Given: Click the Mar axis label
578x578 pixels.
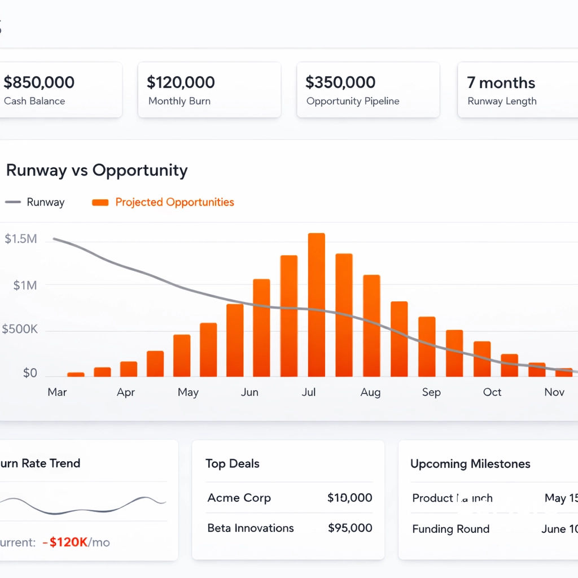Looking at the screenshot, I should 57,392.
